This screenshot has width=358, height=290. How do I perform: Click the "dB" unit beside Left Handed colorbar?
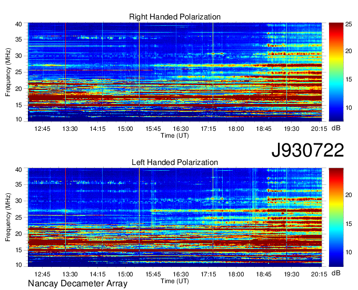tap(336, 273)
